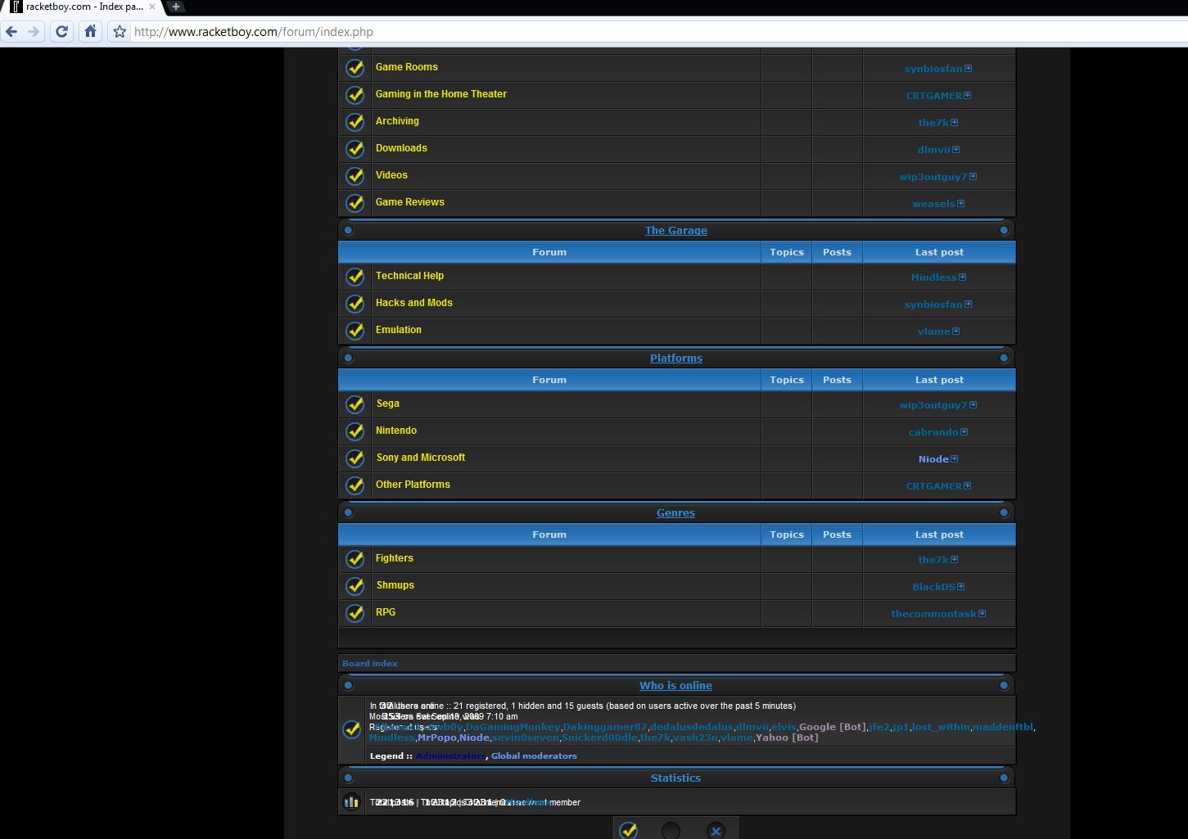
Task: Close the racketboy.com tab
Action: point(151,7)
